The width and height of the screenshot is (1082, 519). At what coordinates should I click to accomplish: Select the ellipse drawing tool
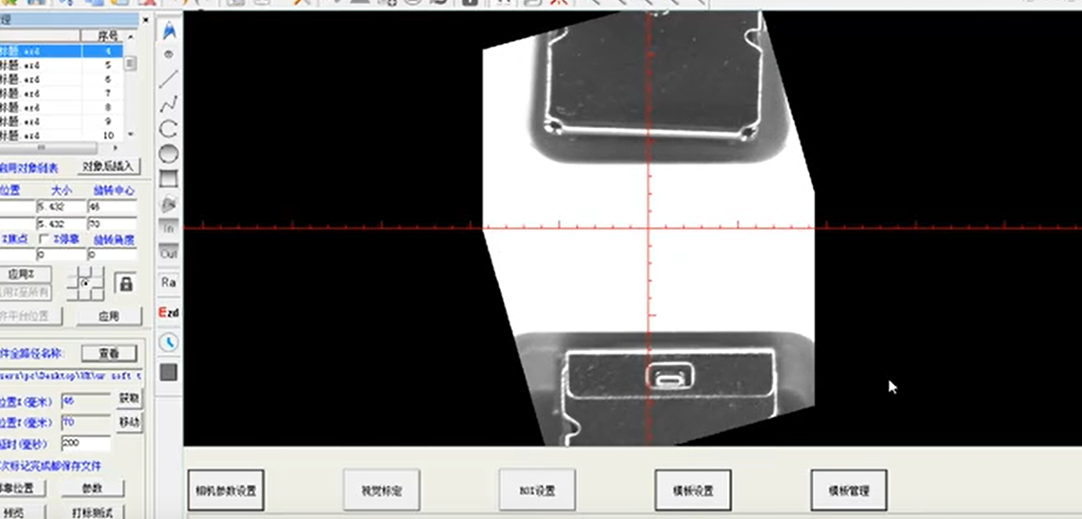tap(169, 154)
